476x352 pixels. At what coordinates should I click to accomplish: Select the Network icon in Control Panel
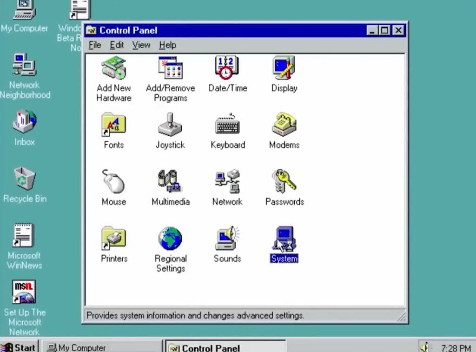[227, 181]
